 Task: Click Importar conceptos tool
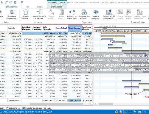(96, 15)
